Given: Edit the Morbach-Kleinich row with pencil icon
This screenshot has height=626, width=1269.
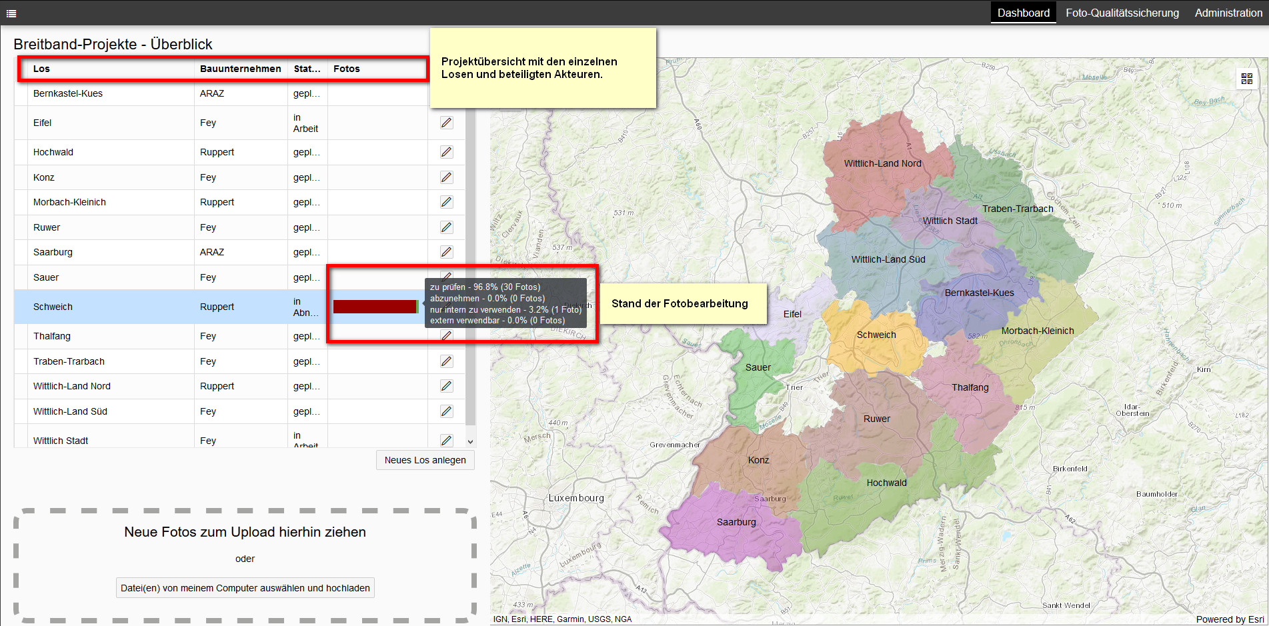Looking at the screenshot, I should (447, 202).
